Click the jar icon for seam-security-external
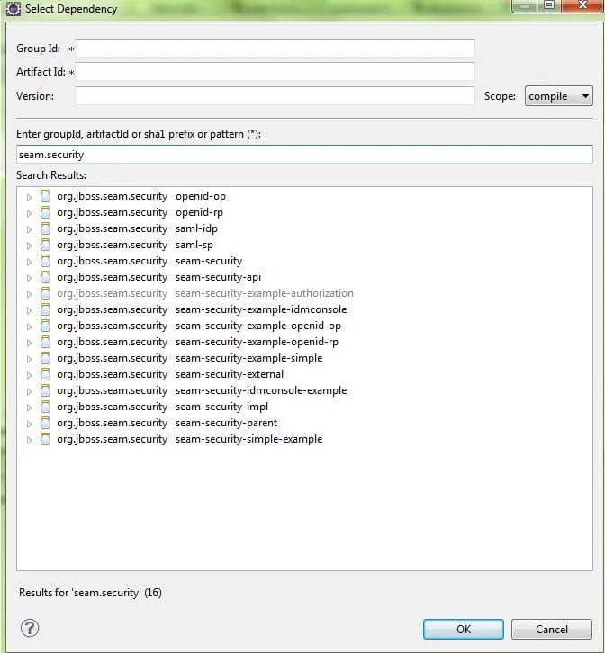Viewport: 605px width, 653px height. (45, 374)
